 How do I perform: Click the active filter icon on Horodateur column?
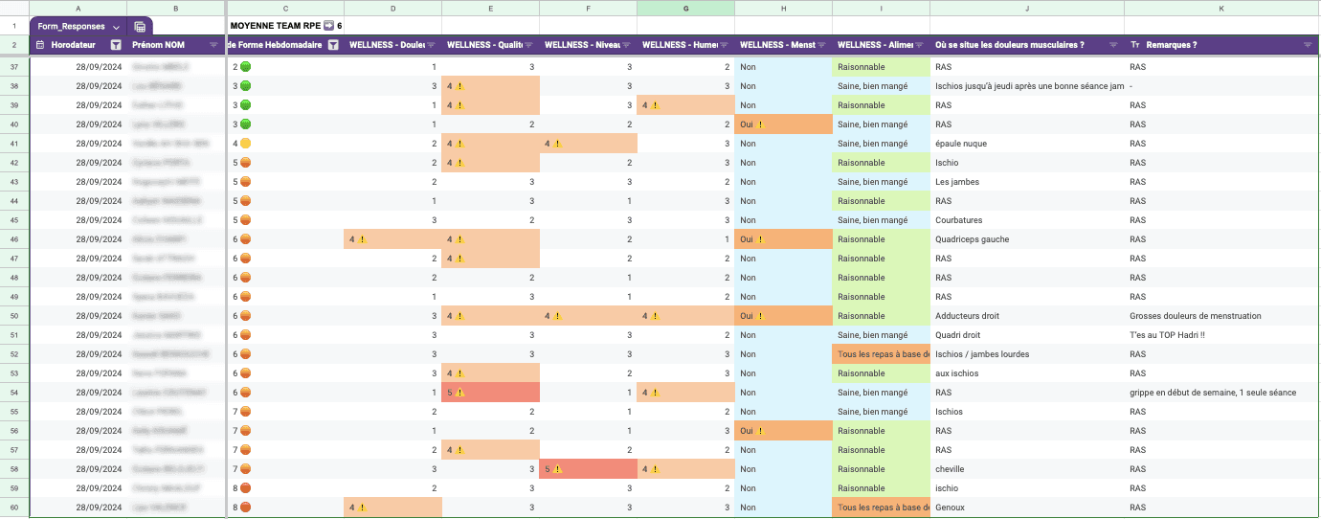tap(116, 45)
